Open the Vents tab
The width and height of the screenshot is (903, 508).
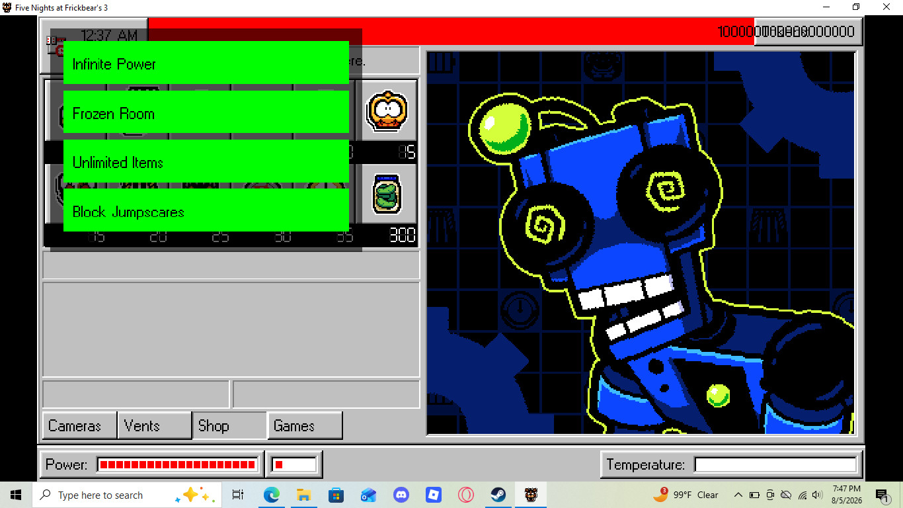tap(155, 425)
